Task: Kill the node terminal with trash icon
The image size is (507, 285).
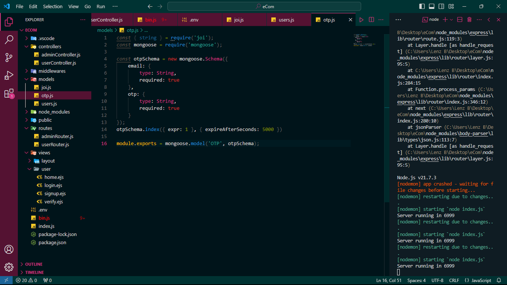Action: point(469,20)
